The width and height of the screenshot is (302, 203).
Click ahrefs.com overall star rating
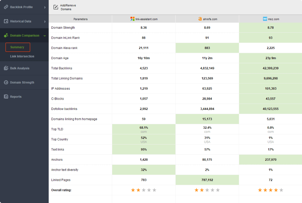(207, 190)
